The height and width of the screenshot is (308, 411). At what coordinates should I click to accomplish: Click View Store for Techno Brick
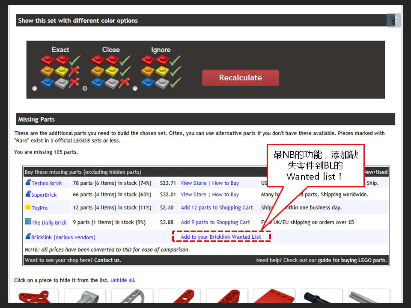click(x=193, y=183)
